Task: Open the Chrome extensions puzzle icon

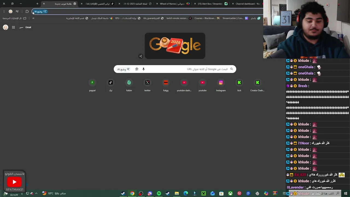Action: (x=27, y=11)
